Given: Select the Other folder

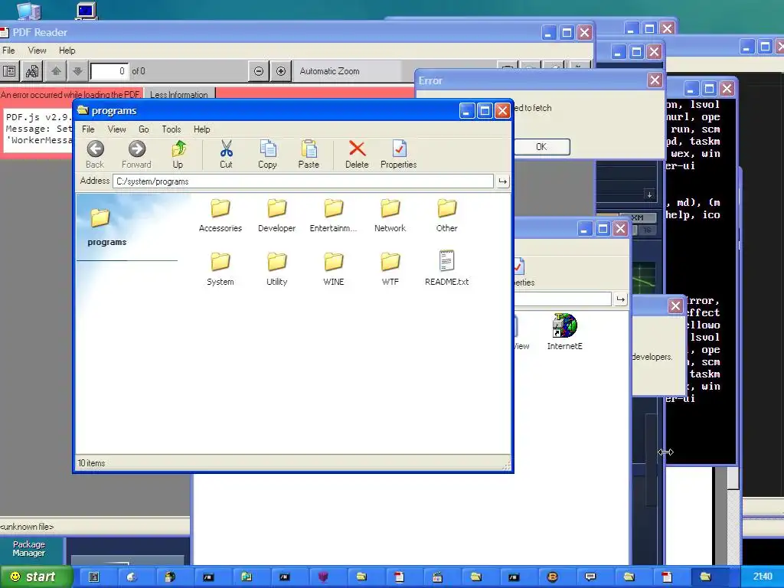Looking at the screenshot, I should [x=446, y=215].
